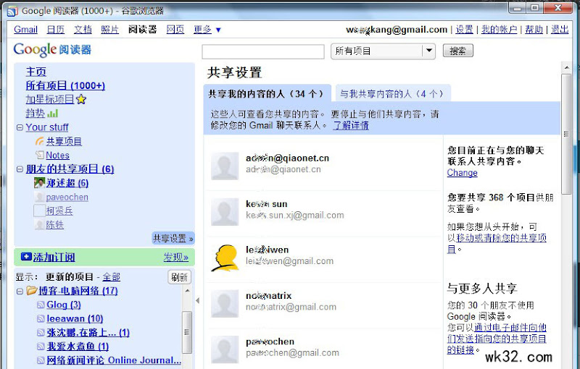Collapse the 博客-电脑网络 folder
580x369 pixels.
pos(20,291)
